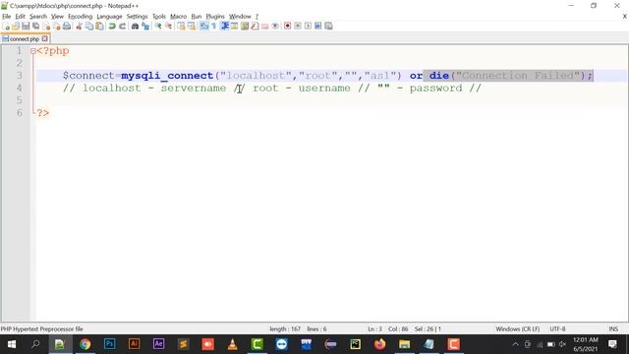Create a new file with the New toolbar icon
629x354 pixels.
coord(6,27)
